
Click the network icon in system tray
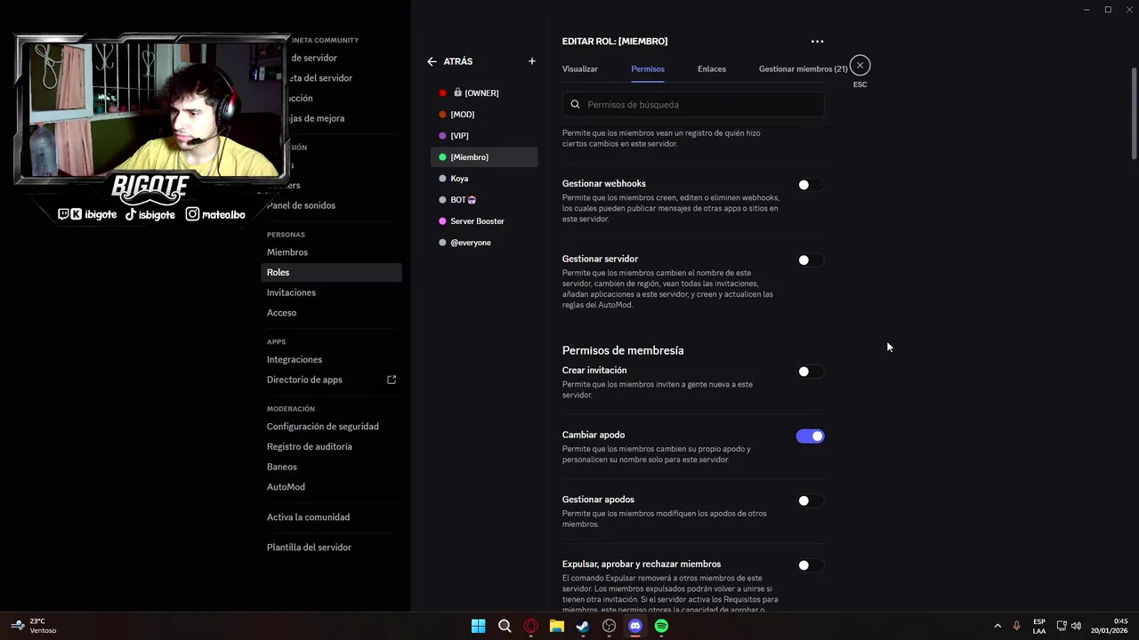(x=1061, y=626)
